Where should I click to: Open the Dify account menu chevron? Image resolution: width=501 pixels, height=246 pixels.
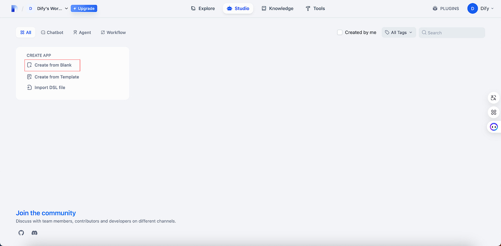(492, 9)
